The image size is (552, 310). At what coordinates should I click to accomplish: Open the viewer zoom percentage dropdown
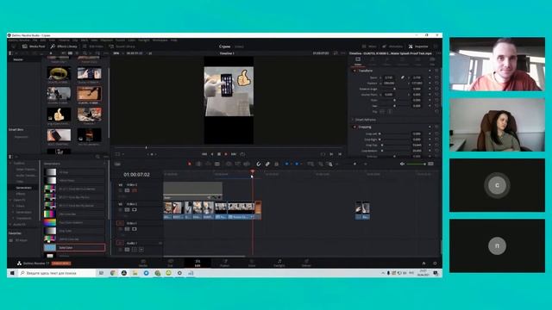[x=118, y=53]
